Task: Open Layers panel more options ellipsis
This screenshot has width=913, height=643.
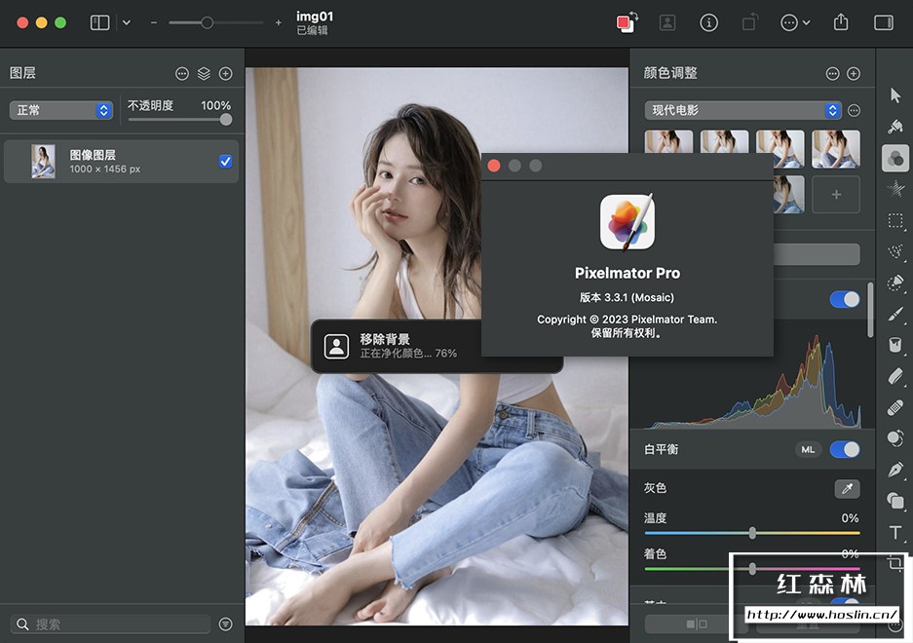Action: [x=182, y=73]
